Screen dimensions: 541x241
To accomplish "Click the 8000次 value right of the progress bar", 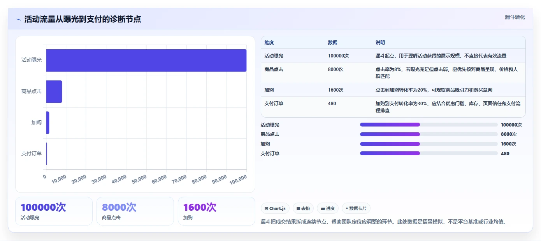I will coord(509,134).
